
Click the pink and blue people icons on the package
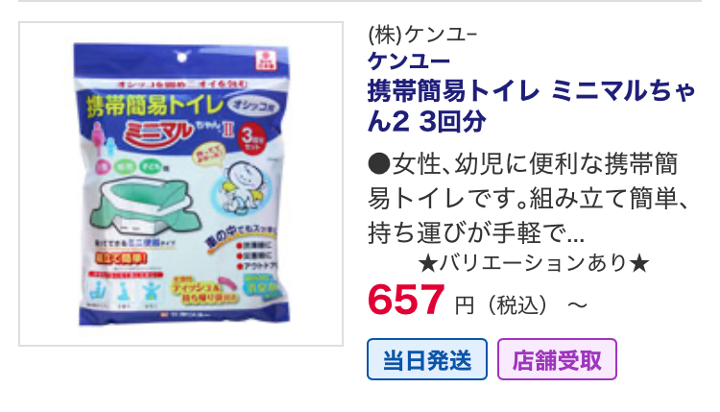coord(105,140)
